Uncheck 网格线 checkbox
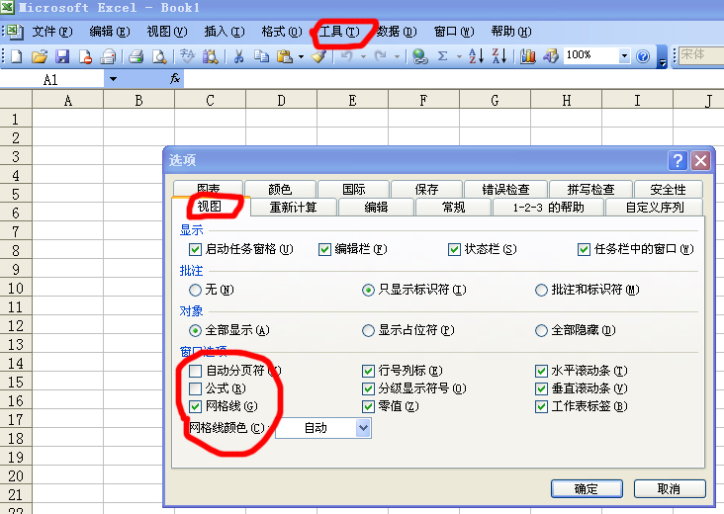 click(x=195, y=406)
